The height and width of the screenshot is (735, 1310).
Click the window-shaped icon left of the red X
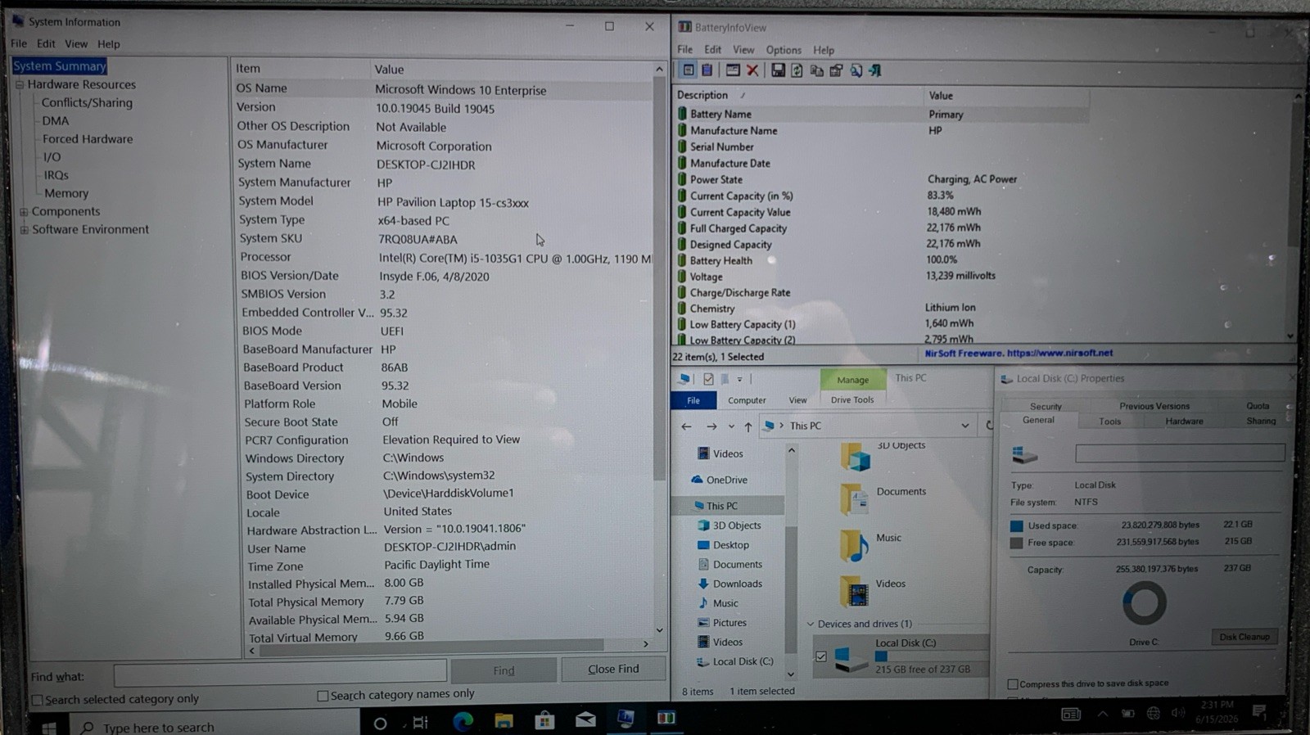tap(733, 70)
